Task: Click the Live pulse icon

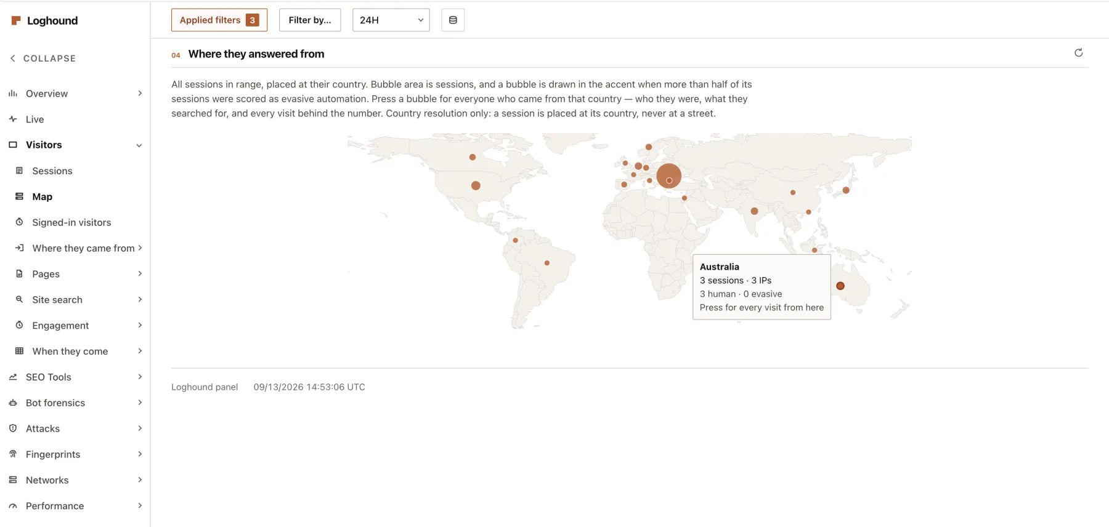Action: click(x=13, y=119)
